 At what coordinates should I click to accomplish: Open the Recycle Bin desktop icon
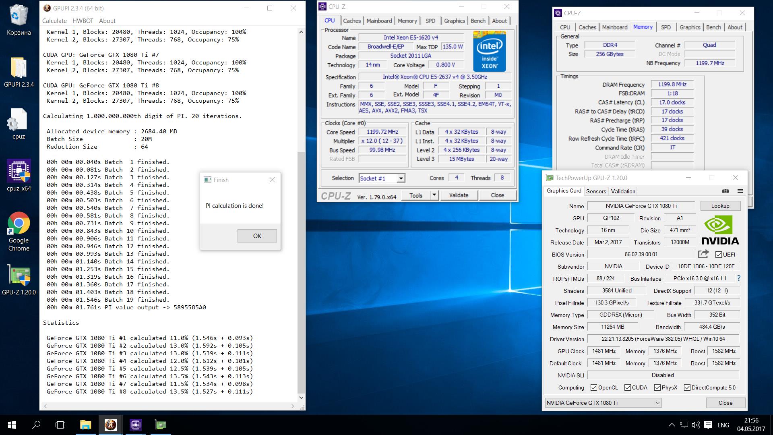point(19,19)
